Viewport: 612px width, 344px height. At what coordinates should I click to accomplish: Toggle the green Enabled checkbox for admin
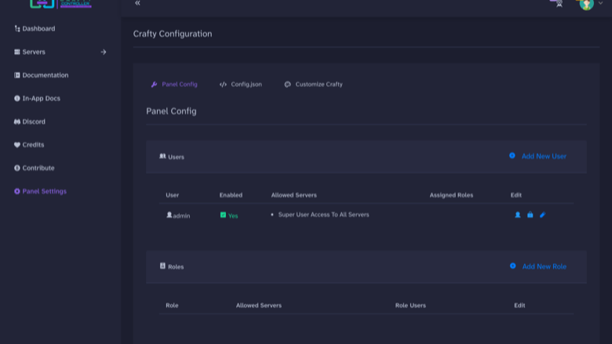point(223,215)
